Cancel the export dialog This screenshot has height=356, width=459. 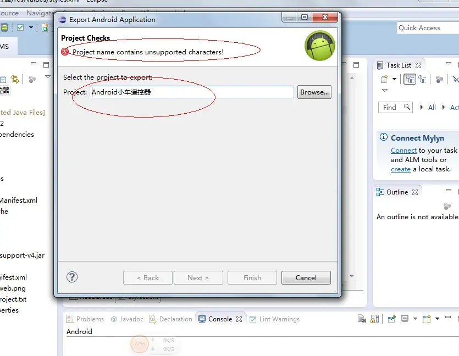306,277
